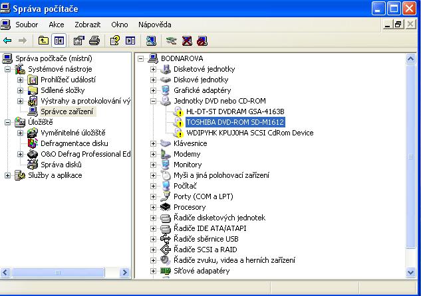
Task: Click the Disketové jednotky floppy icon
Action: pyautogui.click(x=166, y=69)
